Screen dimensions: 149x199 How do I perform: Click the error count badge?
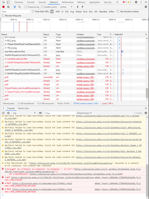(124, 2)
